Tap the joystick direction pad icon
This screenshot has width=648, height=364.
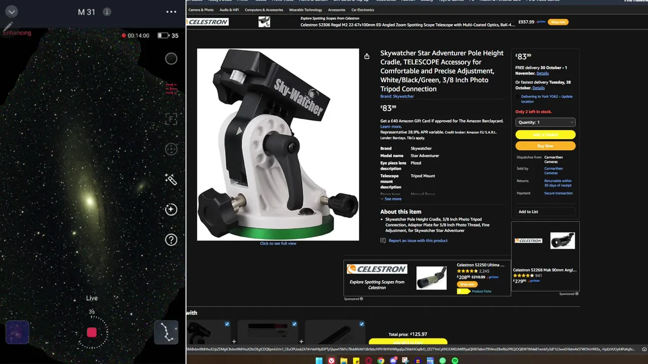[x=171, y=149]
